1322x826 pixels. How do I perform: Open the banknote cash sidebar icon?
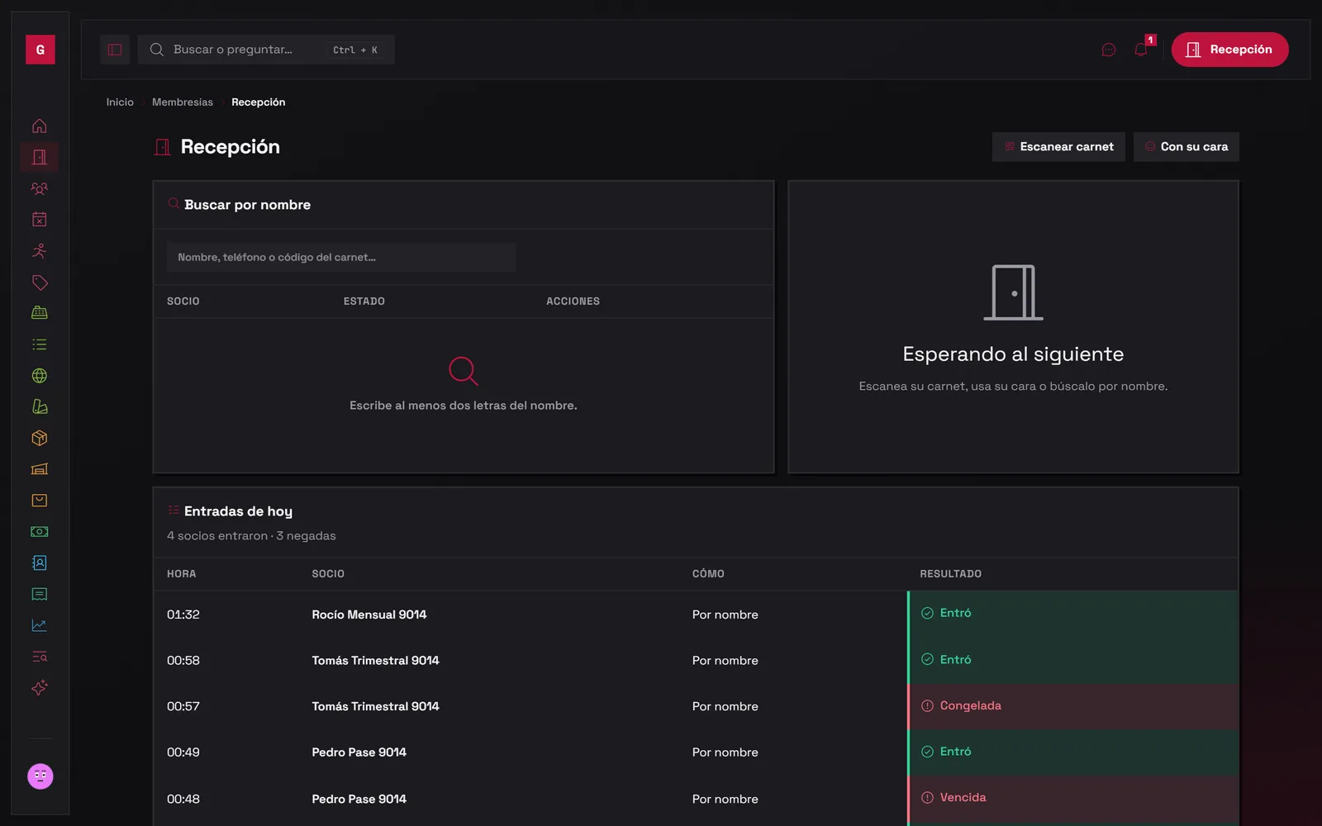tap(39, 532)
